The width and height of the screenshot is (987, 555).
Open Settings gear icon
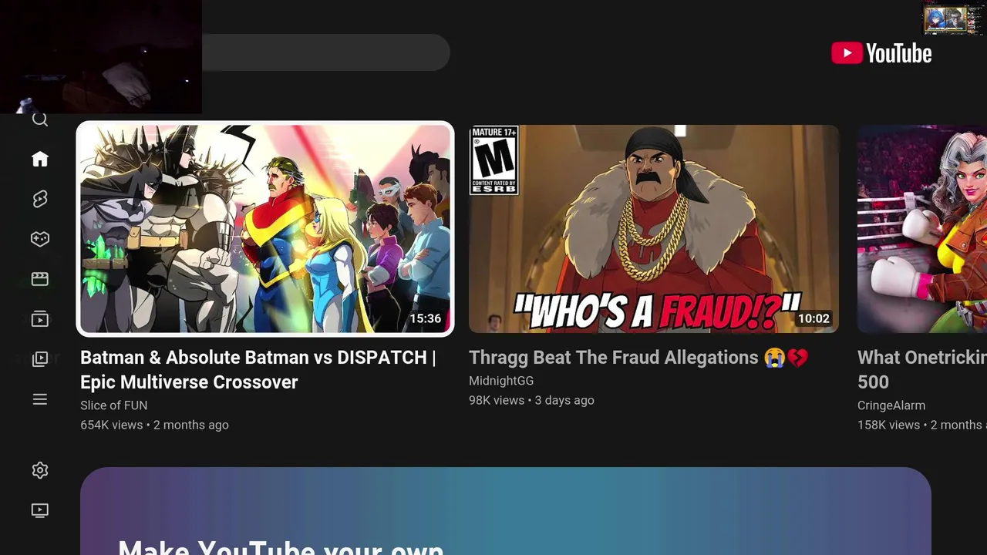(x=40, y=470)
